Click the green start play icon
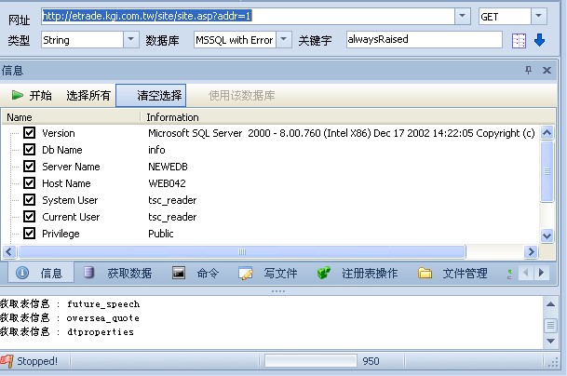Image resolution: width=567 pixels, height=376 pixels. (x=17, y=95)
